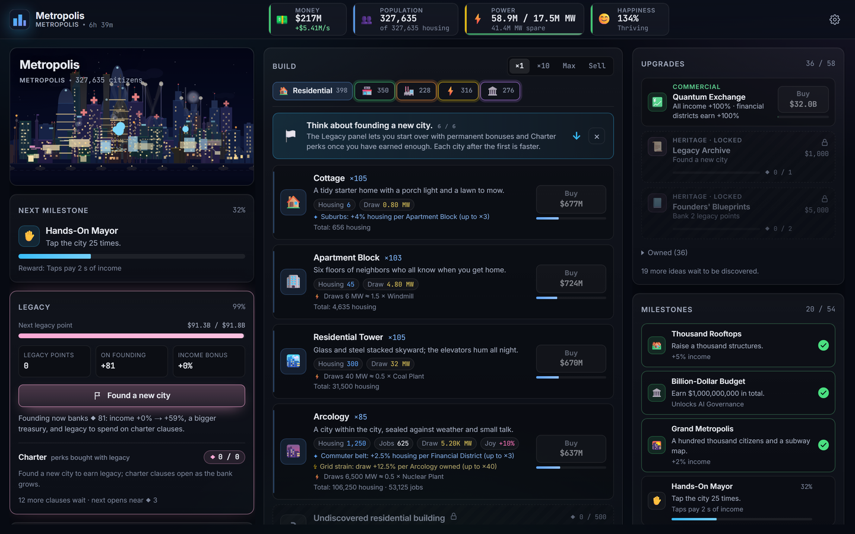Tap the Metropolis city skyline picture
This screenshot has width=855, height=534.
(x=132, y=117)
